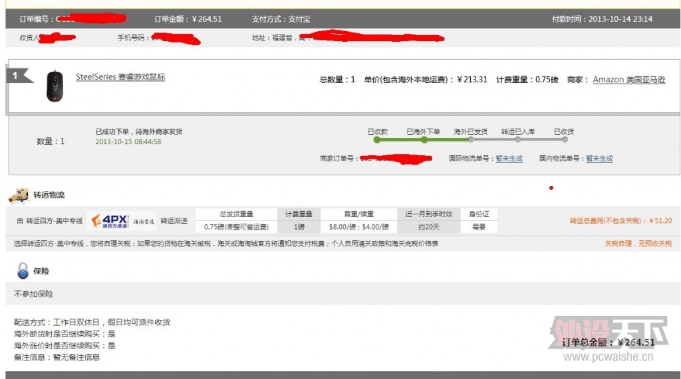Open the SteelSeries 赛睿游戏鼠标 product link
Screen dimensions: 681x379
pyautogui.click(x=120, y=77)
